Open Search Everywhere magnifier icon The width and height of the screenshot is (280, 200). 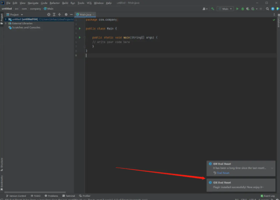coord(268,9)
